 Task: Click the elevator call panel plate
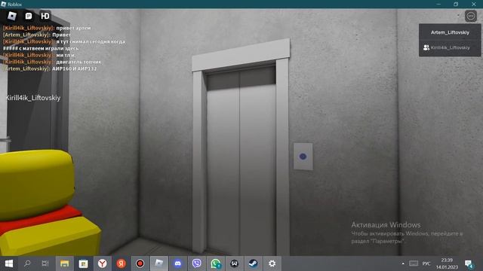coord(303,157)
